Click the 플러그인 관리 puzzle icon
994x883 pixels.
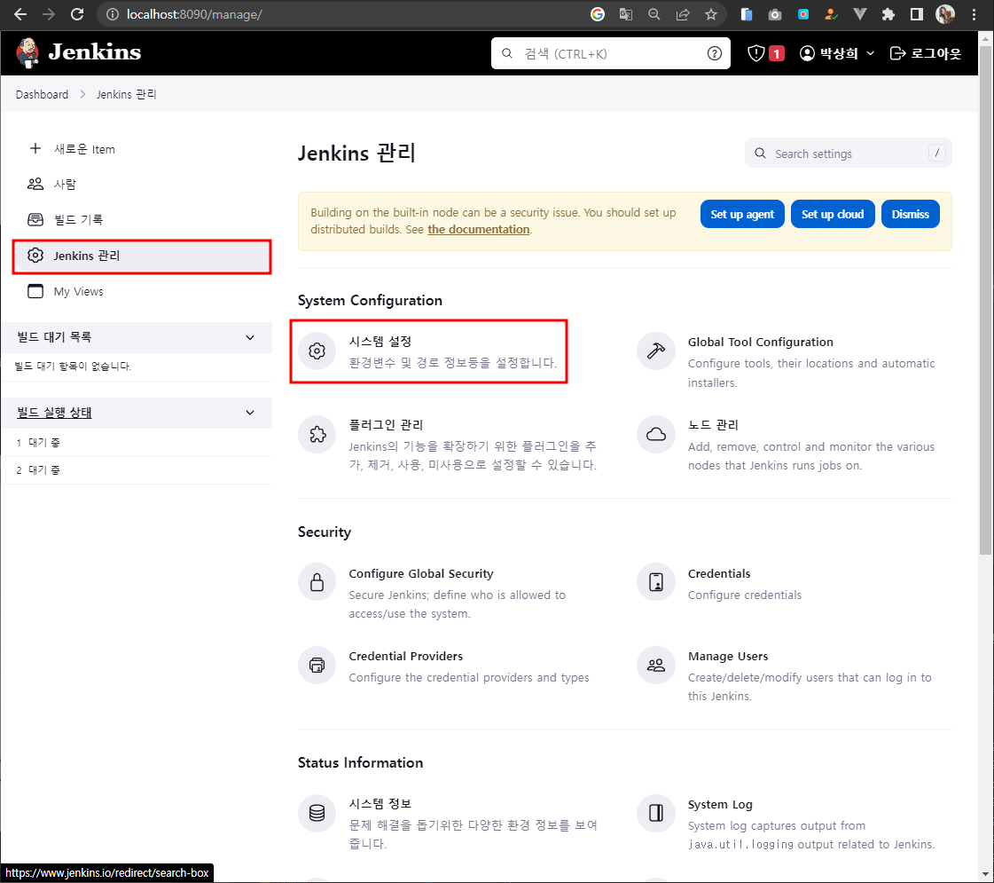317,434
